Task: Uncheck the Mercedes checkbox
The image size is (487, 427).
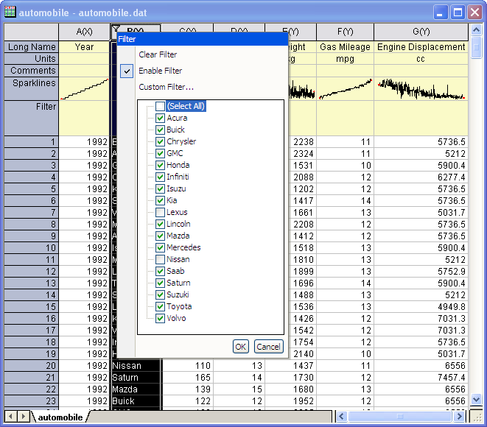Action: click(x=160, y=247)
